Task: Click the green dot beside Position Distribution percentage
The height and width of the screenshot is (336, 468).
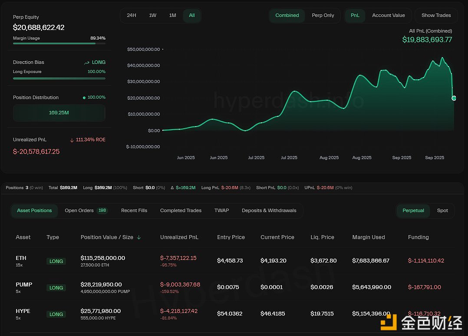Action: click(84, 97)
